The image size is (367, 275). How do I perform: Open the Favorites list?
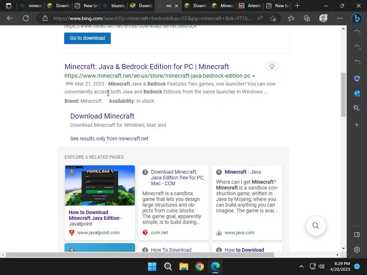click(291, 18)
